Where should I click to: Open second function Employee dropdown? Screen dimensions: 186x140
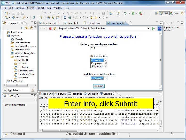pos(106,78)
